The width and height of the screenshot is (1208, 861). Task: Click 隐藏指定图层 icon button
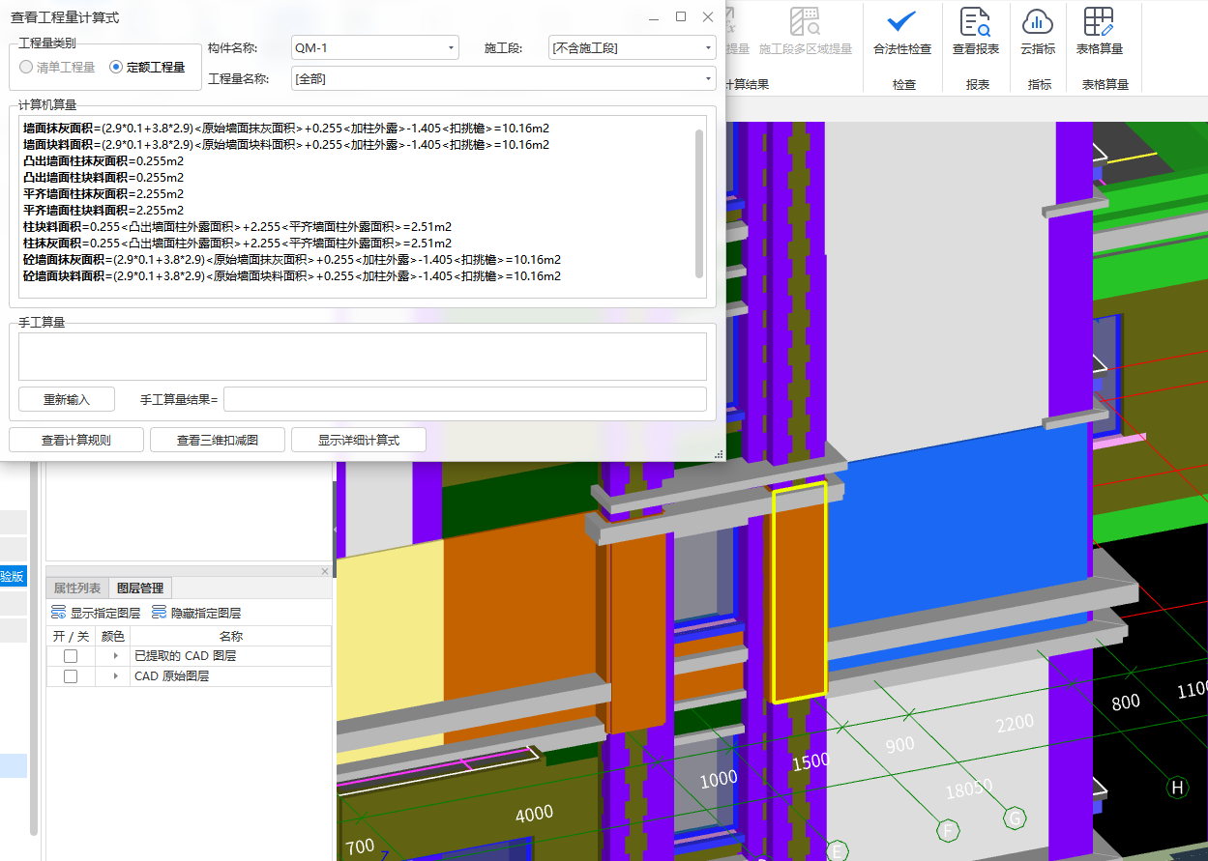(x=196, y=613)
